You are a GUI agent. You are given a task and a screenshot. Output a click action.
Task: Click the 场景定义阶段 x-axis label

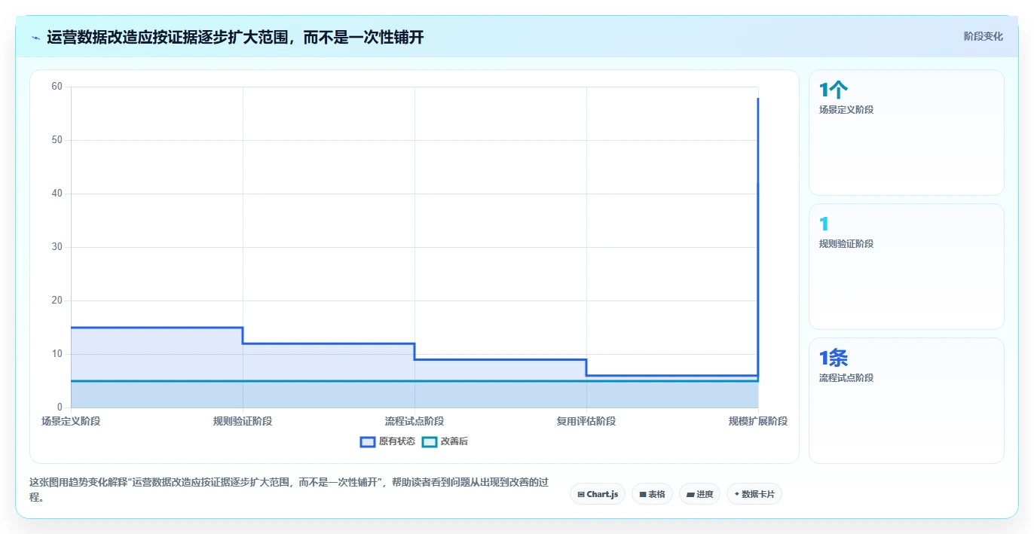[x=71, y=421]
